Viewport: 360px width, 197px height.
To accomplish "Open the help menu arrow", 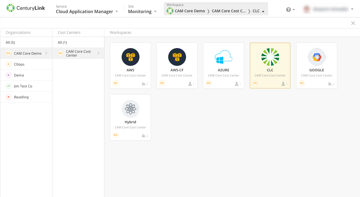I will pyautogui.click(x=294, y=10).
